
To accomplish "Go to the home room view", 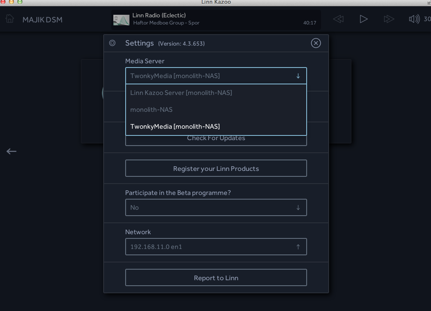I will [10, 19].
